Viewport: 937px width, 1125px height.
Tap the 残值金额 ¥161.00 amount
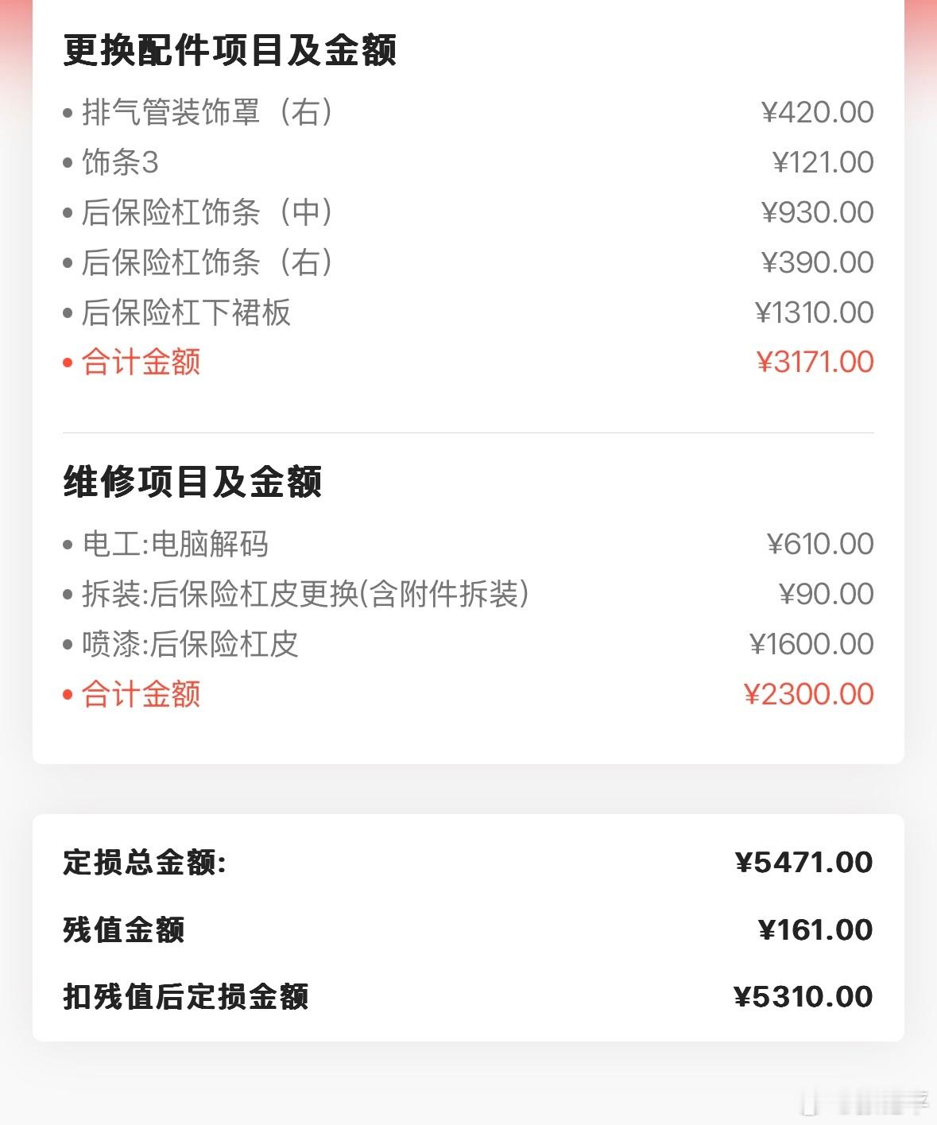pos(815,929)
